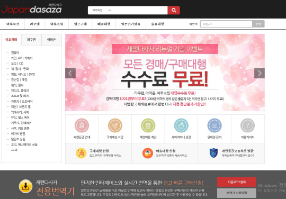This screenshot has width=286, height=199.
Task: Open the 베이비 용품 category
Action: coord(18,134)
